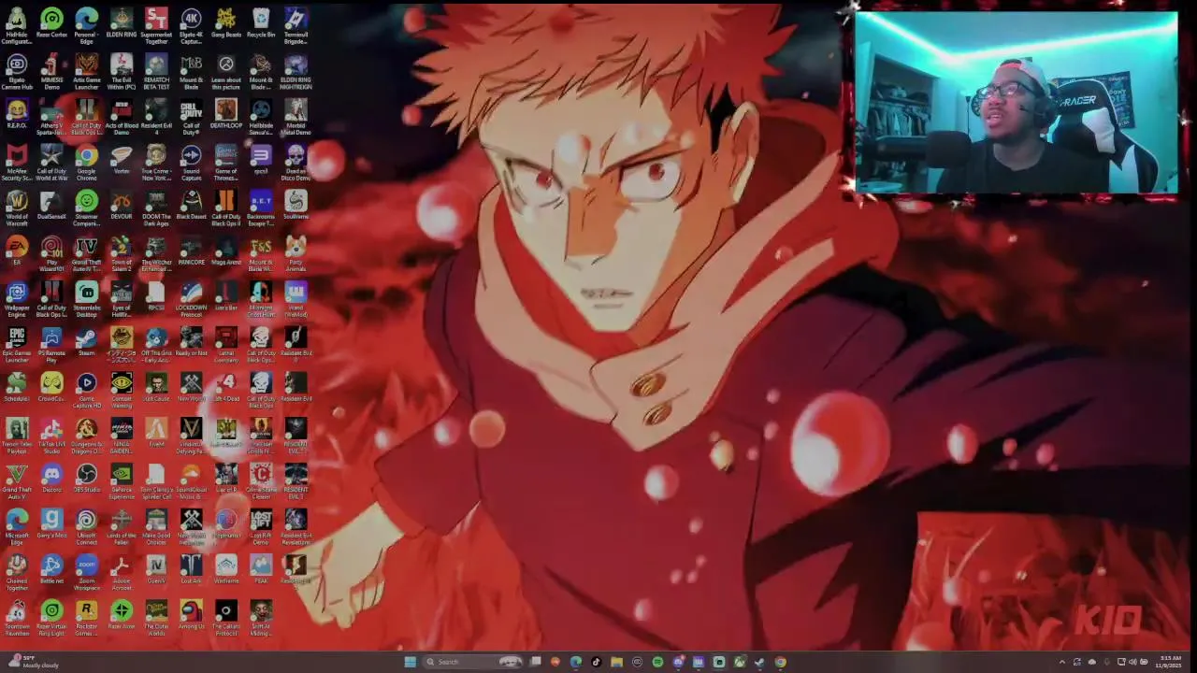The height and width of the screenshot is (673, 1197).
Task: Launch Chained Together shortcut
Action: [17, 574]
